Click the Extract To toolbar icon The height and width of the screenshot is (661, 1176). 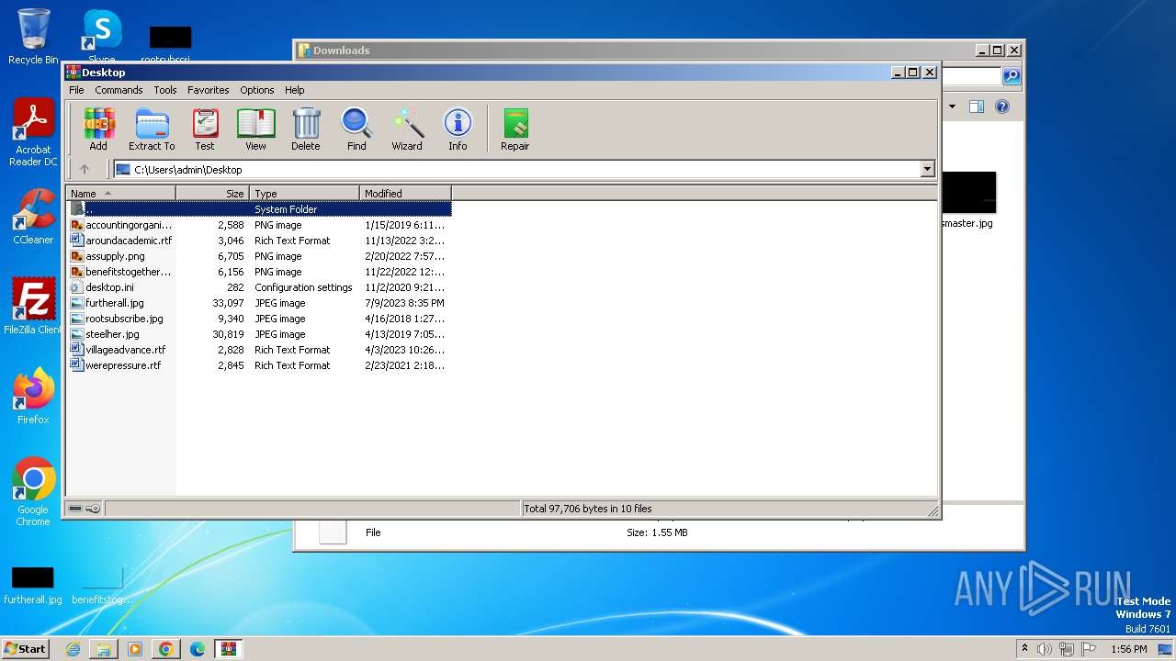(x=152, y=129)
